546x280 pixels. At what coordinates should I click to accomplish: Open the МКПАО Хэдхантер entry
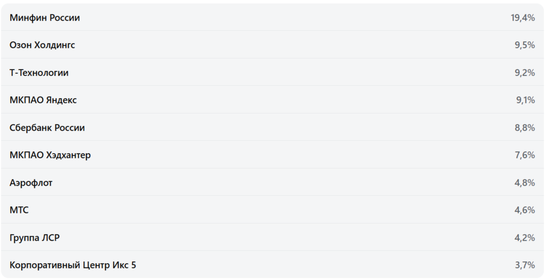50,155
